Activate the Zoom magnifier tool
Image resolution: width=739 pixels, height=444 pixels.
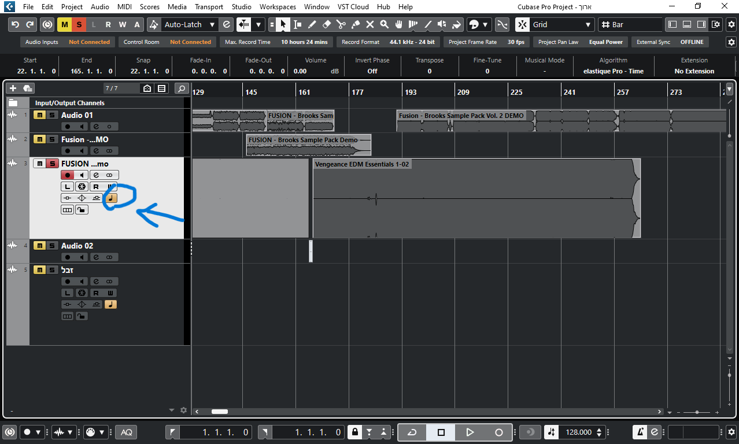coord(384,25)
